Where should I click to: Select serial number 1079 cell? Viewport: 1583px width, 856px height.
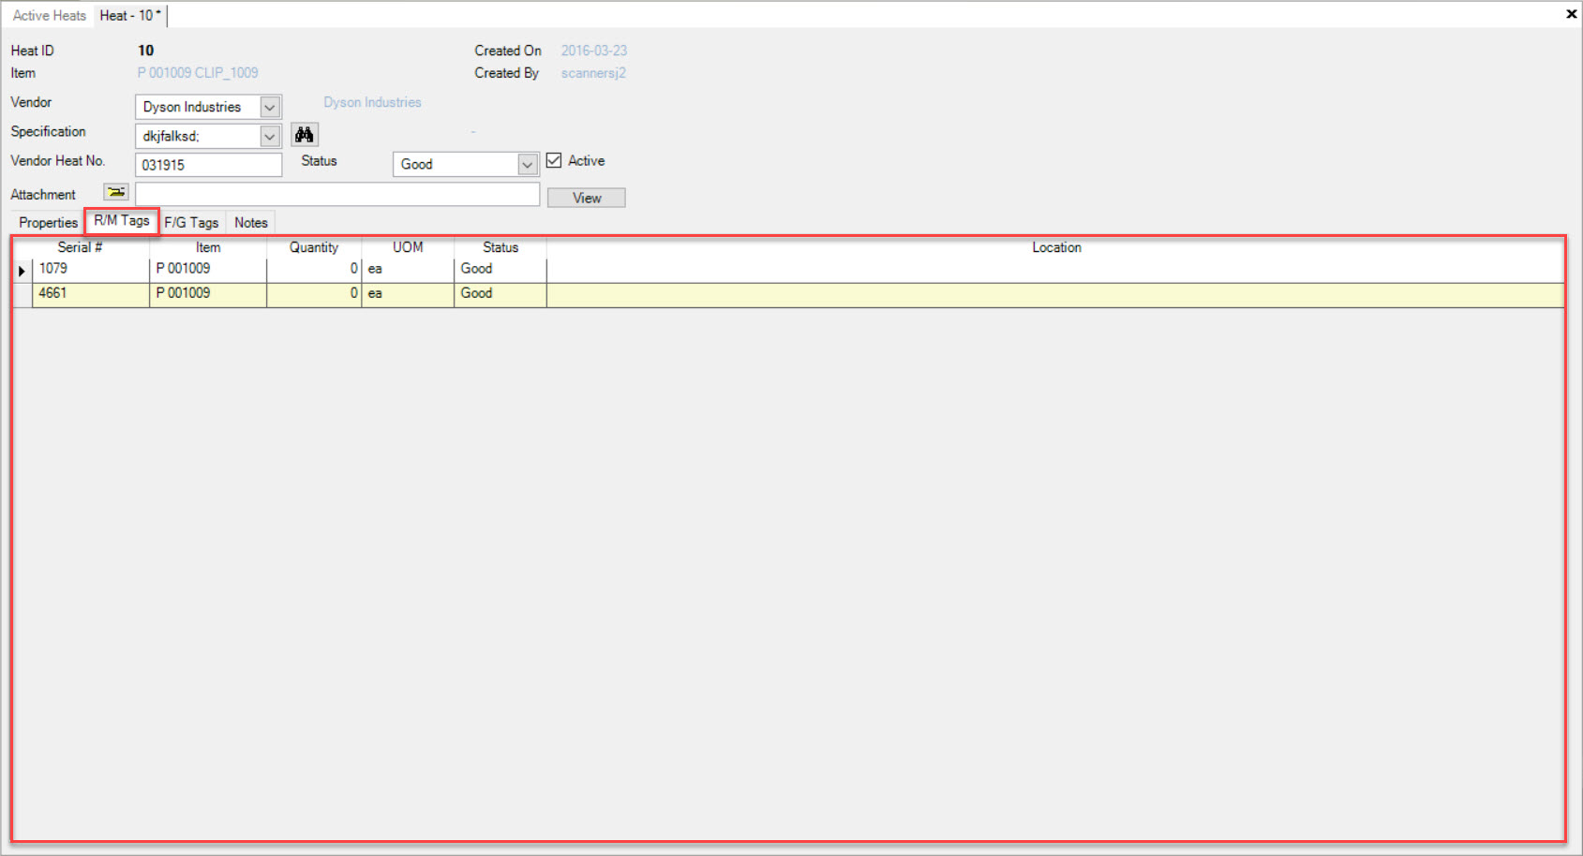click(x=91, y=270)
